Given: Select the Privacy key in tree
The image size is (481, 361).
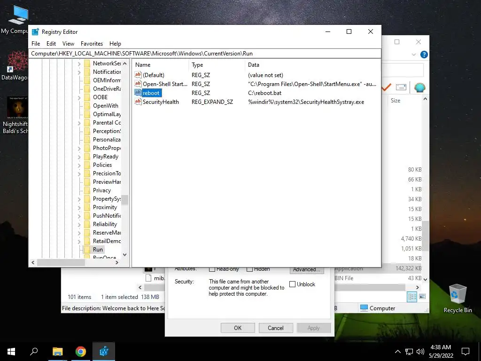Looking at the screenshot, I should (102, 190).
